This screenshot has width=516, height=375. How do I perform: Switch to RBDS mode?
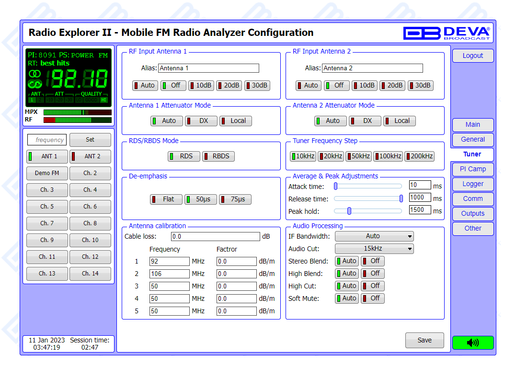(218, 156)
